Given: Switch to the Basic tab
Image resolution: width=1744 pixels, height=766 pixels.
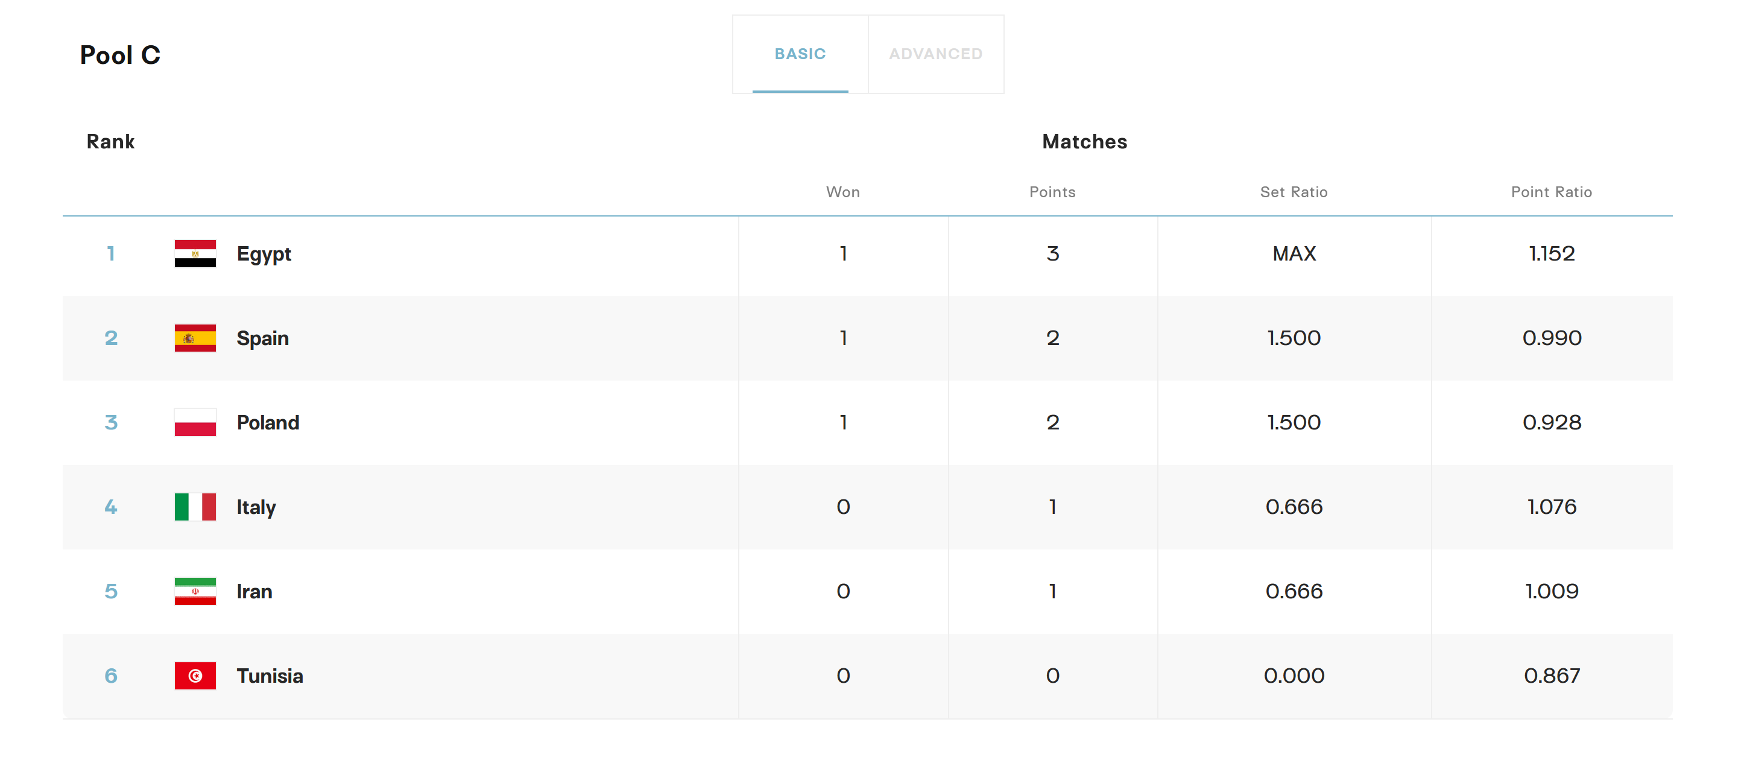Looking at the screenshot, I should 800,54.
